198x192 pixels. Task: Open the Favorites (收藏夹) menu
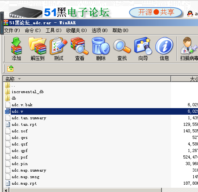(x=77, y=30)
